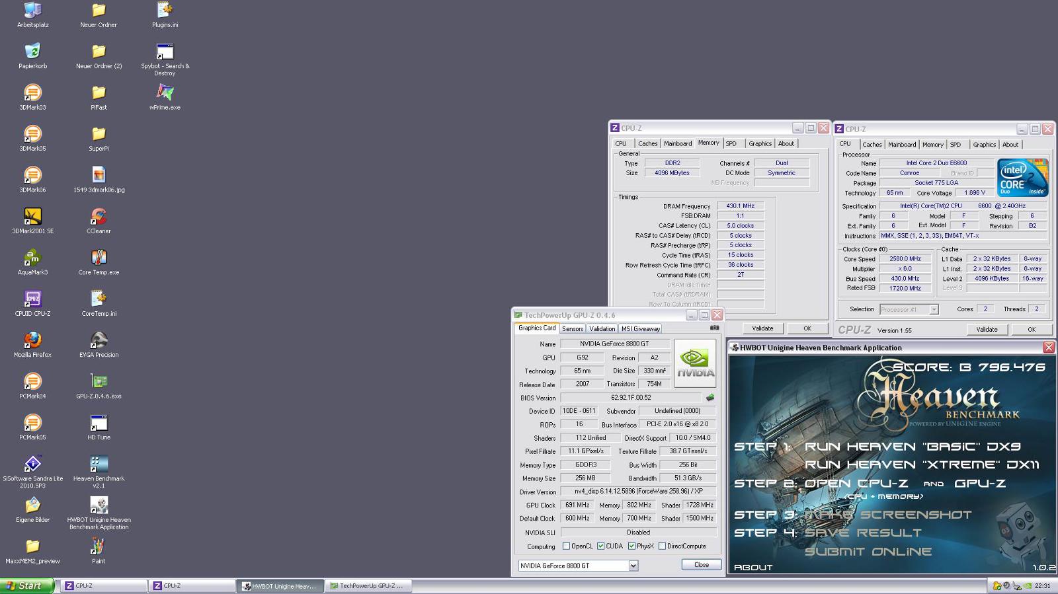Select SPD tab in left CPU-Z window
The image size is (1058, 594).
point(731,143)
